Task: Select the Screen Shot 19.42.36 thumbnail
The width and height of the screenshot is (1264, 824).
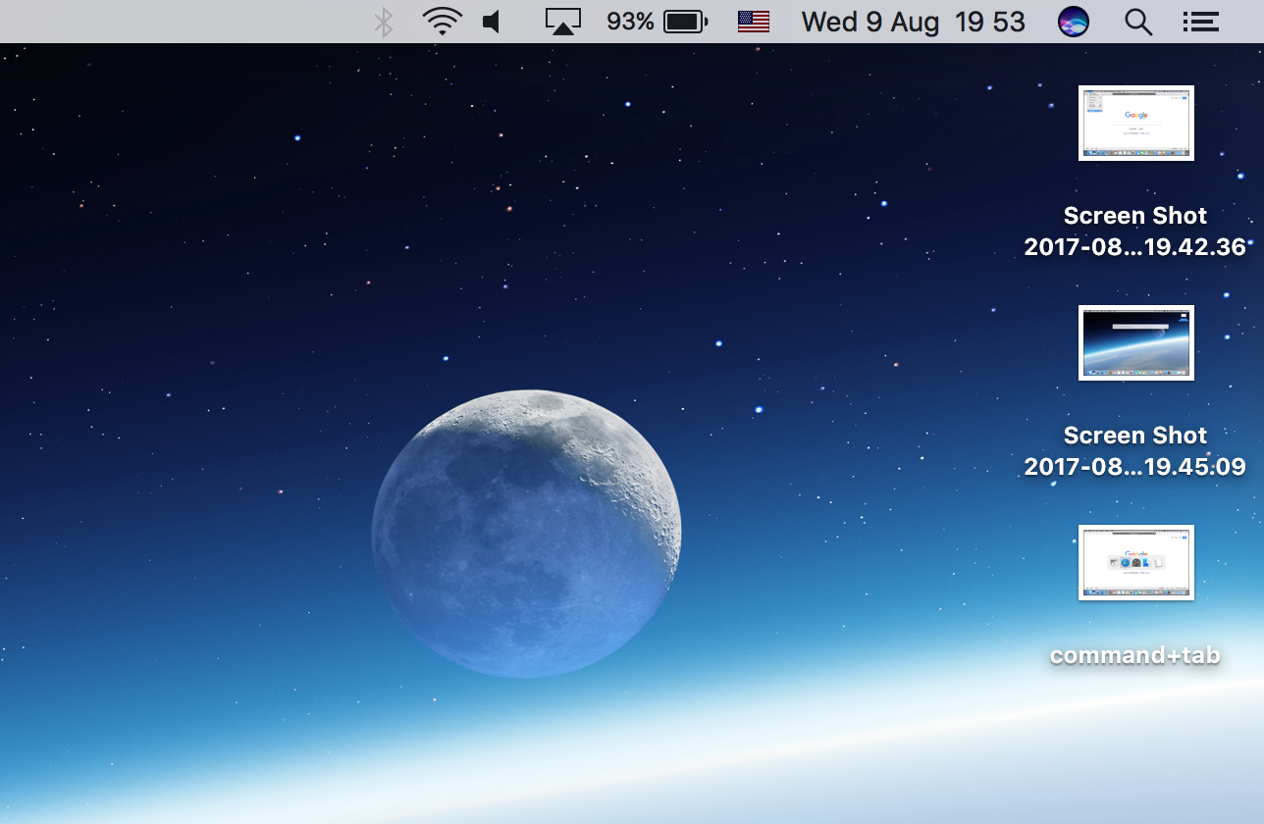Action: 1136,123
